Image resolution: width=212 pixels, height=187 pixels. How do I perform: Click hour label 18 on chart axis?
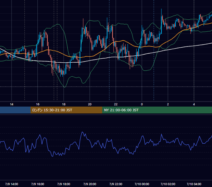64,104
